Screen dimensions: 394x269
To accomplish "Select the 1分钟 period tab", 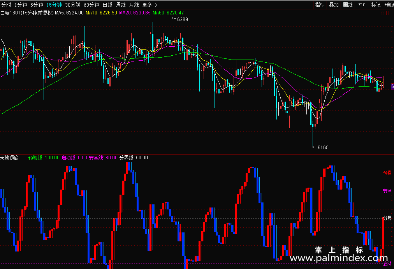I will point(21,5).
